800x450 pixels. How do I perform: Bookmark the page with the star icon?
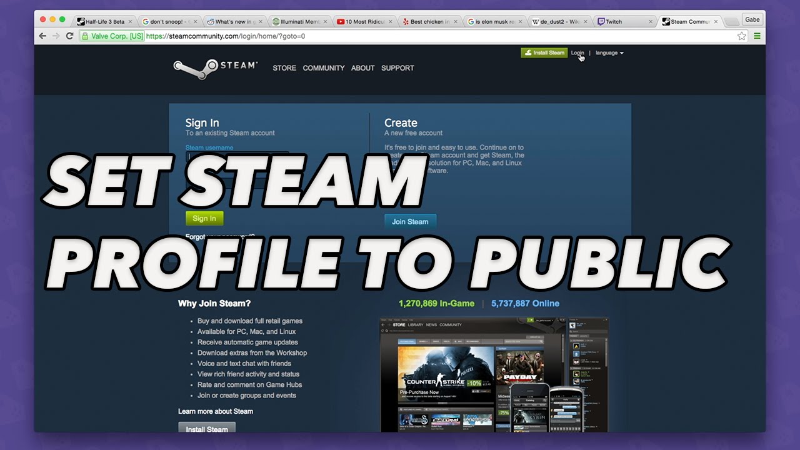[x=742, y=36]
